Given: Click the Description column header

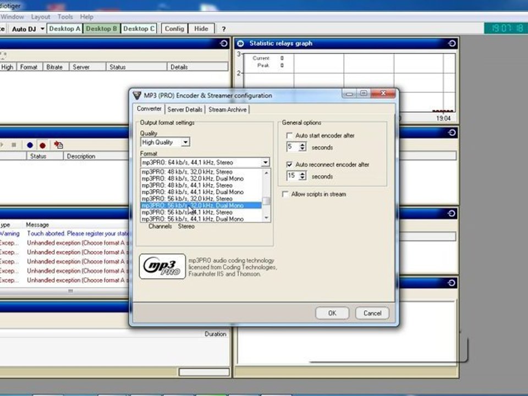Looking at the screenshot, I should pos(96,156).
